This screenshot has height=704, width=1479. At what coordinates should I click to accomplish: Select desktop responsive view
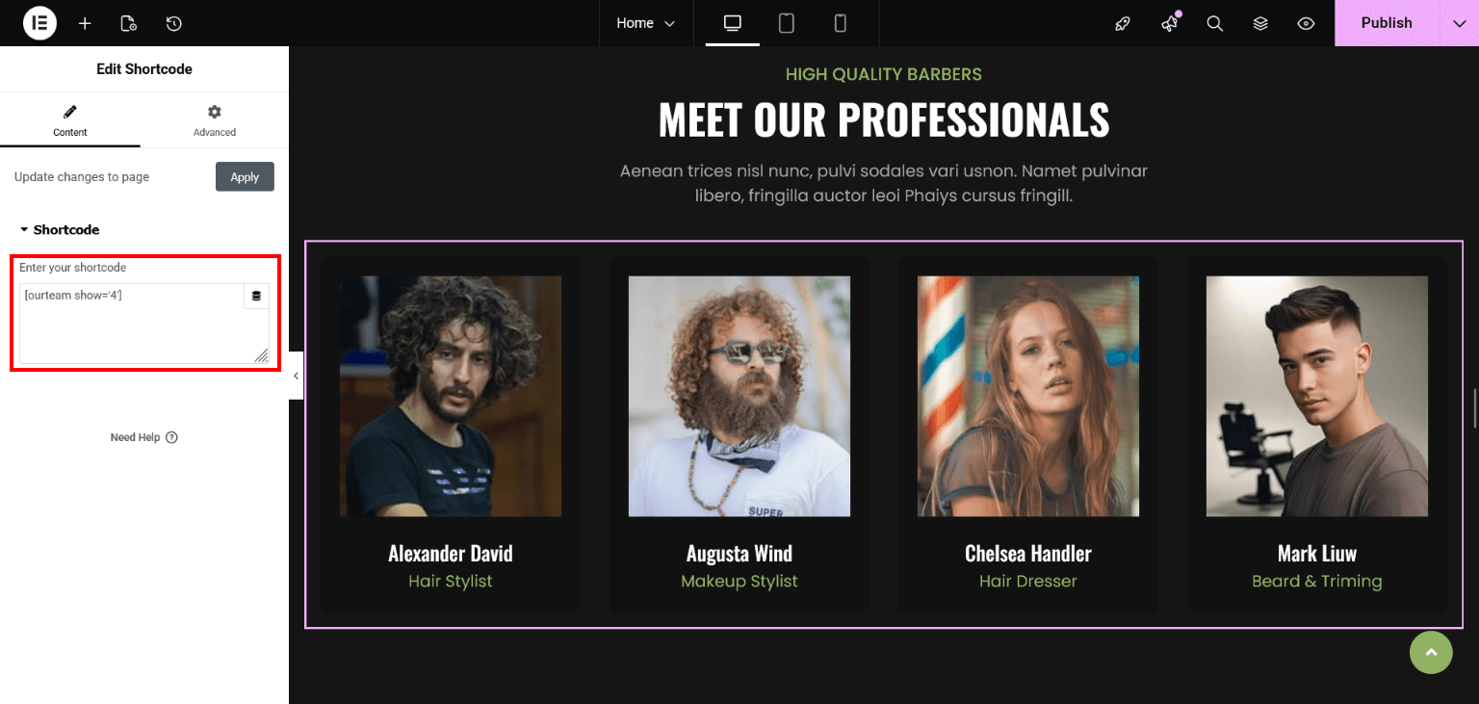tap(733, 23)
